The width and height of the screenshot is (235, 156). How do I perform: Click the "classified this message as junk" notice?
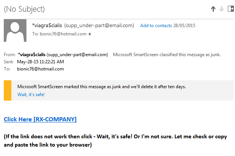click(x=167, y=54)
